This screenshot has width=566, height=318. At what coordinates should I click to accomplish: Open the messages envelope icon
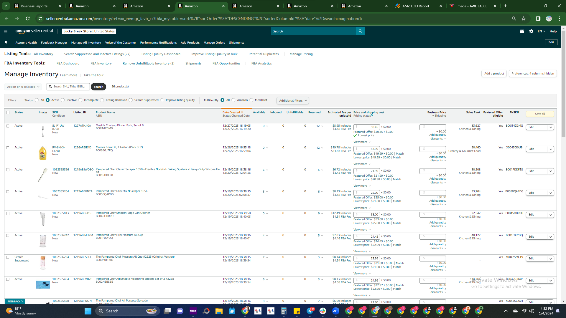522,31
